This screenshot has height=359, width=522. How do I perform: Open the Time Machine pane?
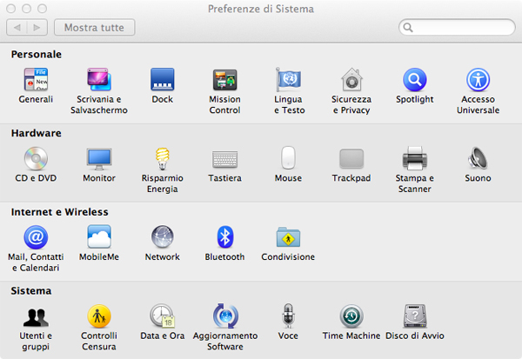(351, 316)
